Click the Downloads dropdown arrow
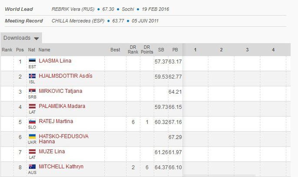298x177 pixels. [37, 39]
